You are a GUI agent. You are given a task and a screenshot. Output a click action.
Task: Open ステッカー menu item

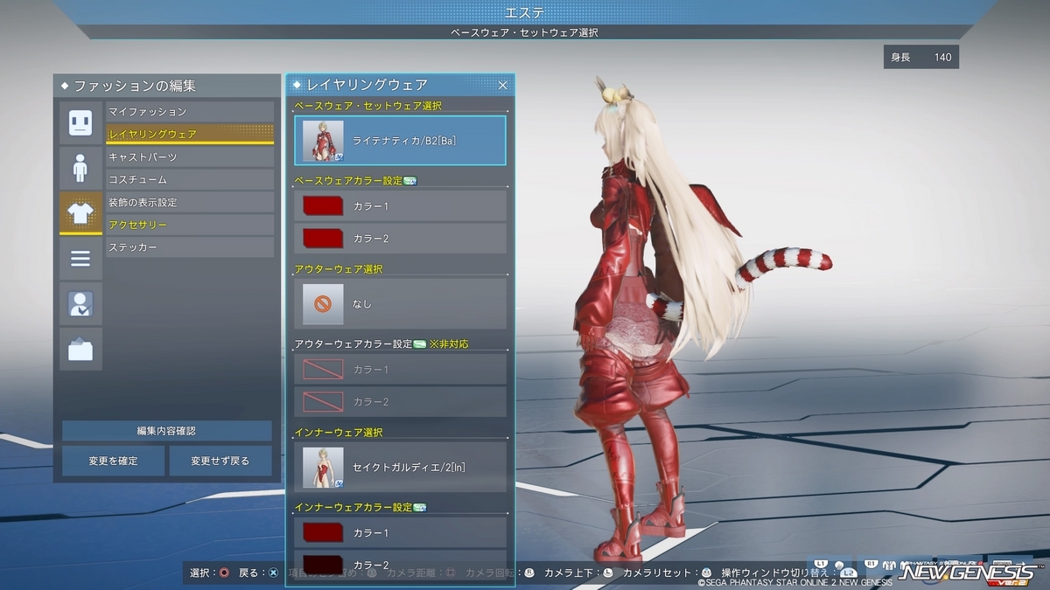(x=190, y=248)
